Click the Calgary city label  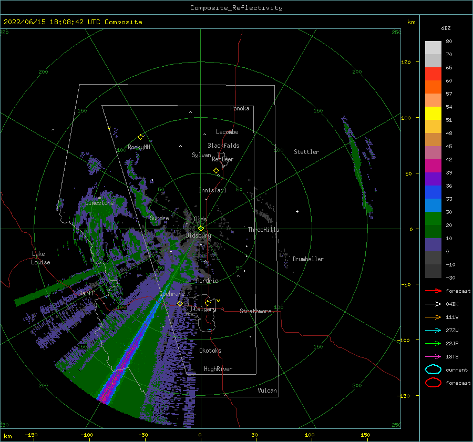(205, 309)
